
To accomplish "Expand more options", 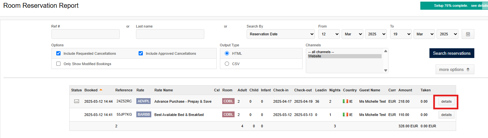I will [x=455, y=69].
